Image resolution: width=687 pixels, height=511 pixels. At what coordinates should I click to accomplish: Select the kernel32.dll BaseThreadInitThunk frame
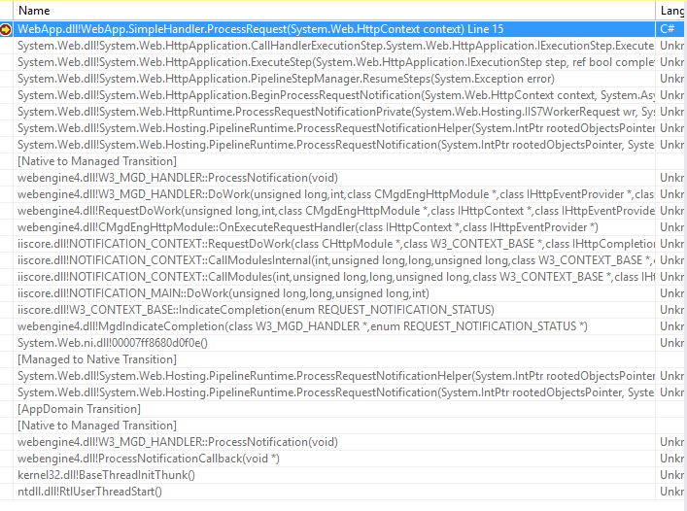[107, 475]
